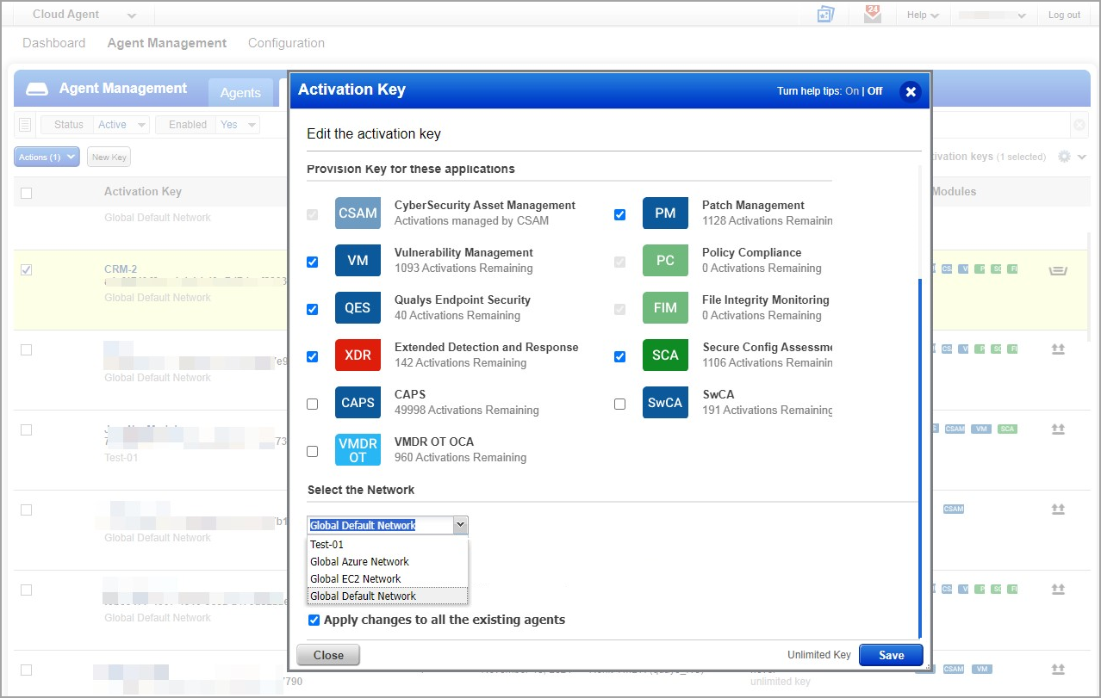
Task: Turn help tips On via the header link
Action: [x=852, y=90]
